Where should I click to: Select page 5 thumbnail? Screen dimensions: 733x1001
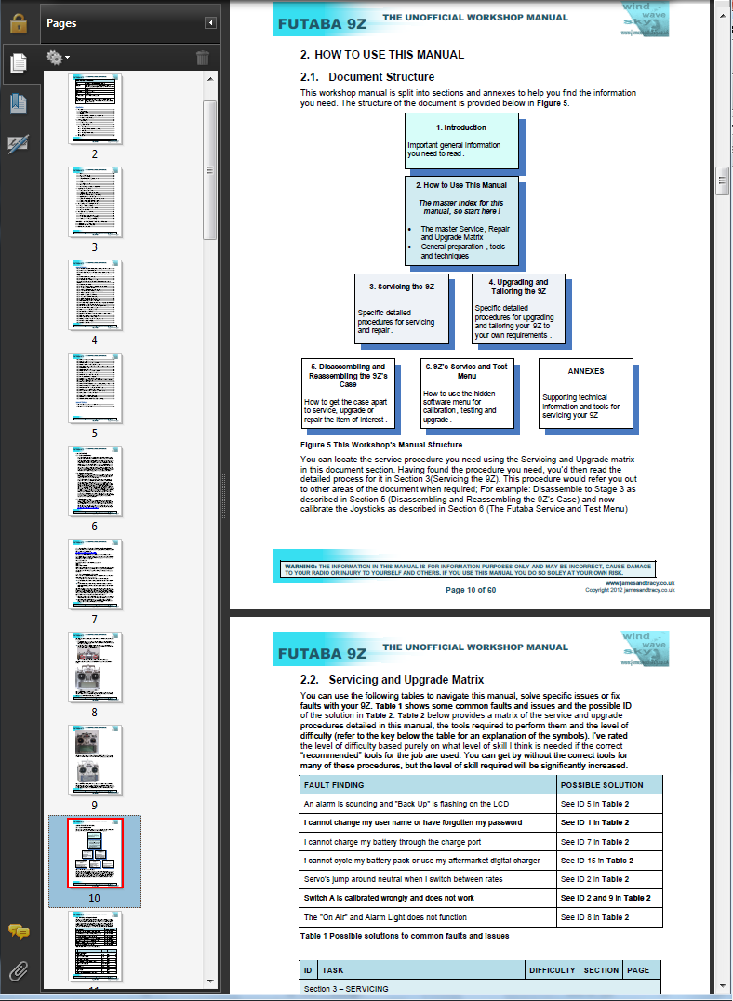click(95, 388)
